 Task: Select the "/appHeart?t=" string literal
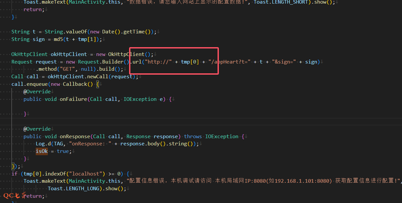tap(229, 62)
